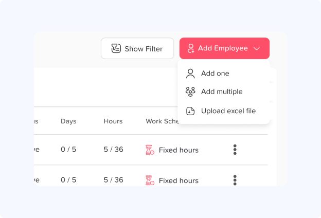Click the person icon on Add Employee
Viewport: 321px width, 218px height.
pyautogui.click(x=191, y=48)
